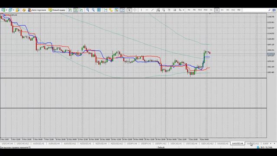Open the USDCAD,H4 chart tab
This screenshot has height=156, width=277.
pos(192,143)
